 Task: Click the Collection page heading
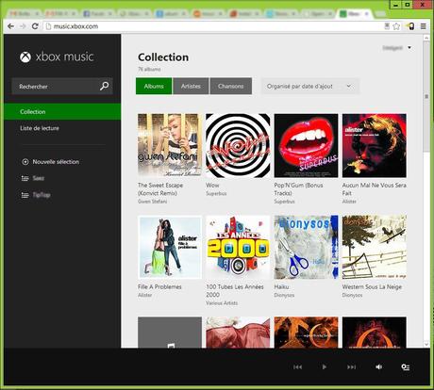[163, 57]
